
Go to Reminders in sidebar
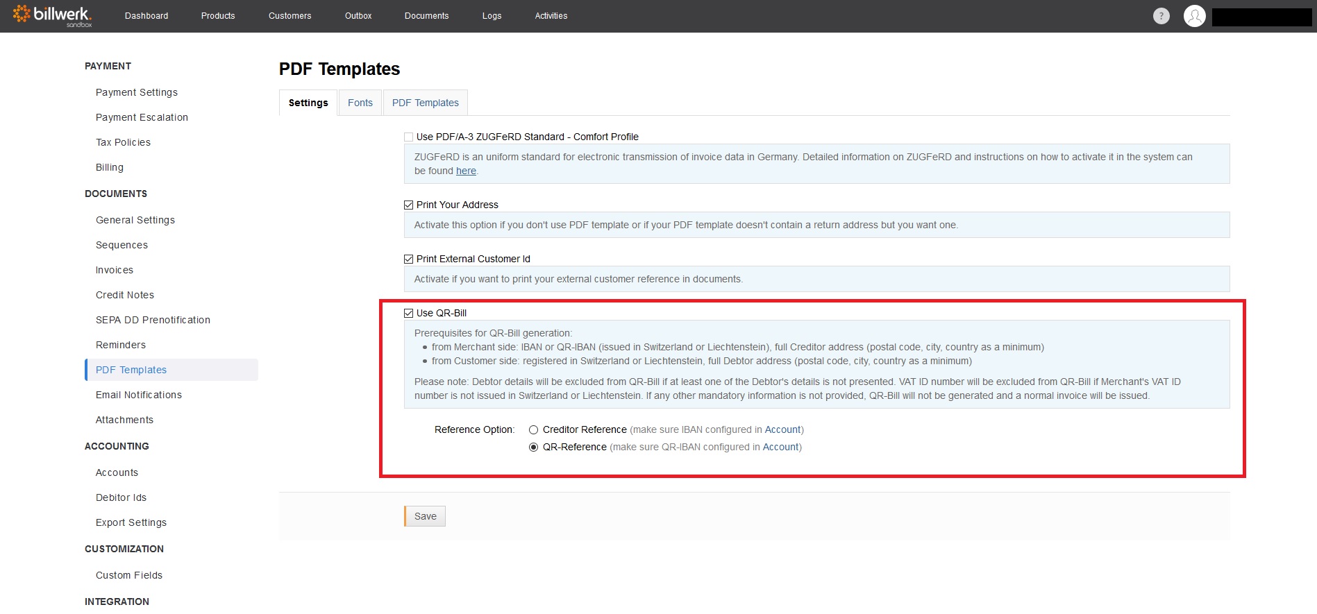(121, 345)
